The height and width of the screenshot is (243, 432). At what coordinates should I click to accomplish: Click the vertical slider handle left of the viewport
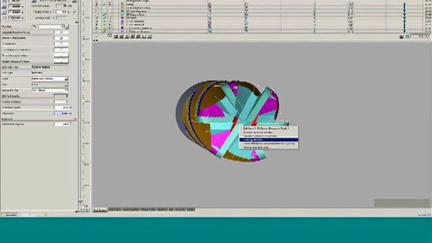81,201
